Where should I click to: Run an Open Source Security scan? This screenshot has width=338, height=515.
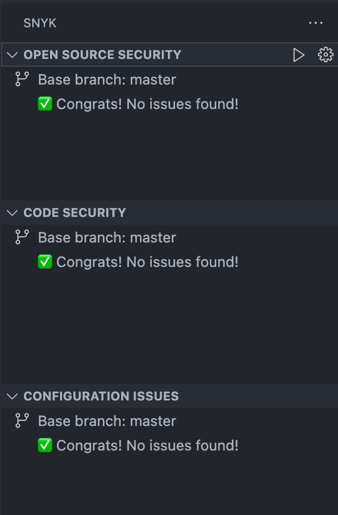(x=299, y=55)
